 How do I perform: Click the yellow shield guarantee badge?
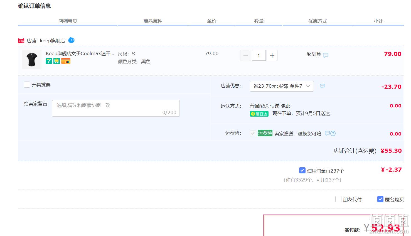57,61
